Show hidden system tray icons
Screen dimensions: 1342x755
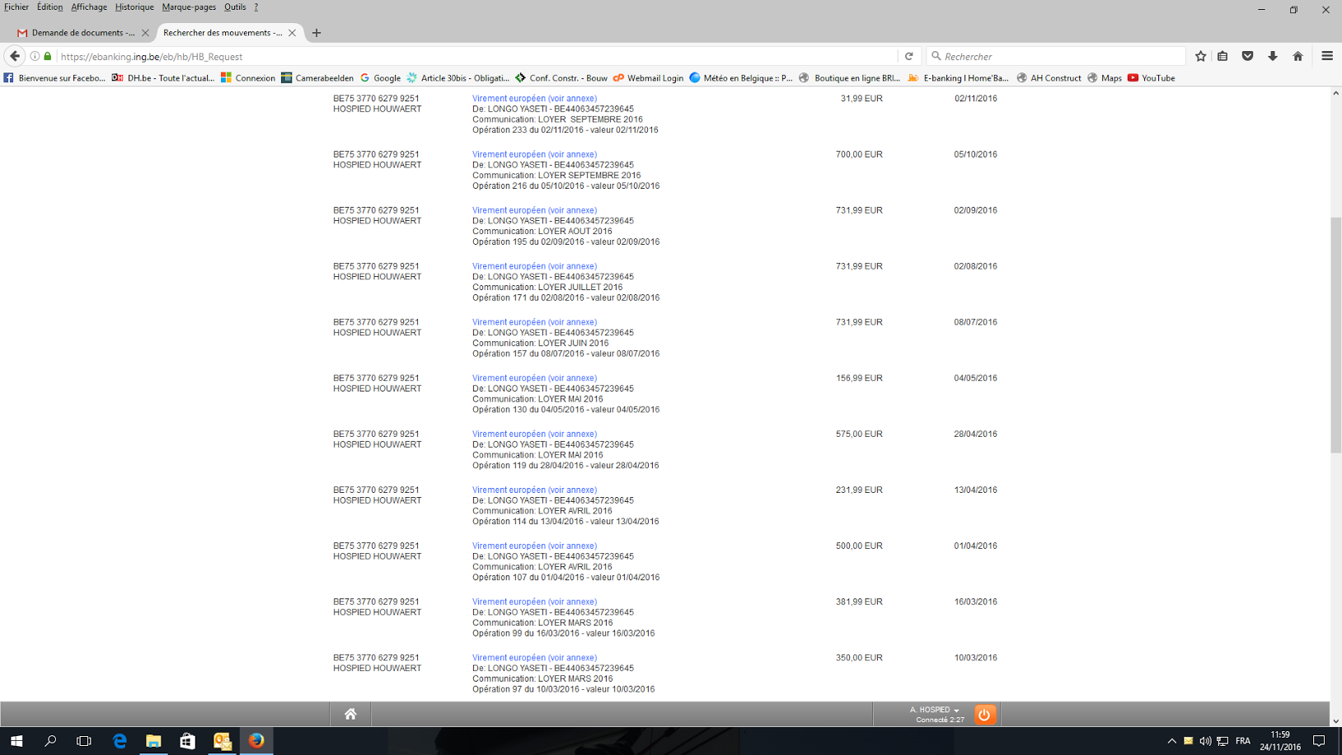(1171, 741)
